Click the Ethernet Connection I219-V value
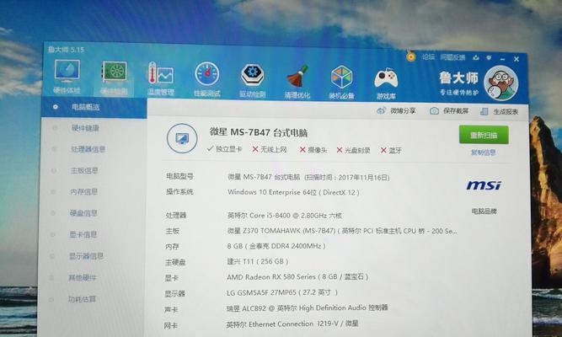 coord(292,324)
